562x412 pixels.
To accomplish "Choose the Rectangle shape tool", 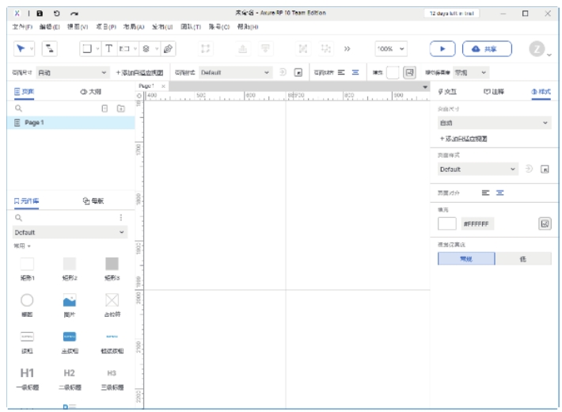I will (x=86, y=49).
